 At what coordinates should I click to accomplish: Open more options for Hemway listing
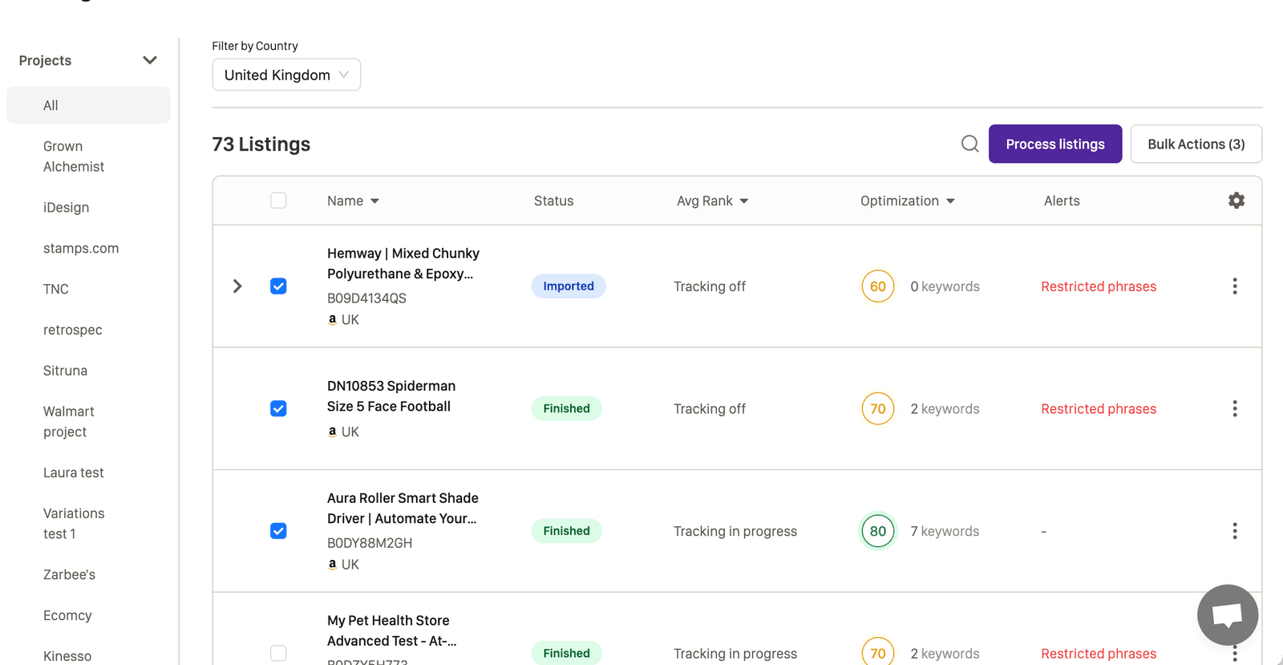(1234, 286)
